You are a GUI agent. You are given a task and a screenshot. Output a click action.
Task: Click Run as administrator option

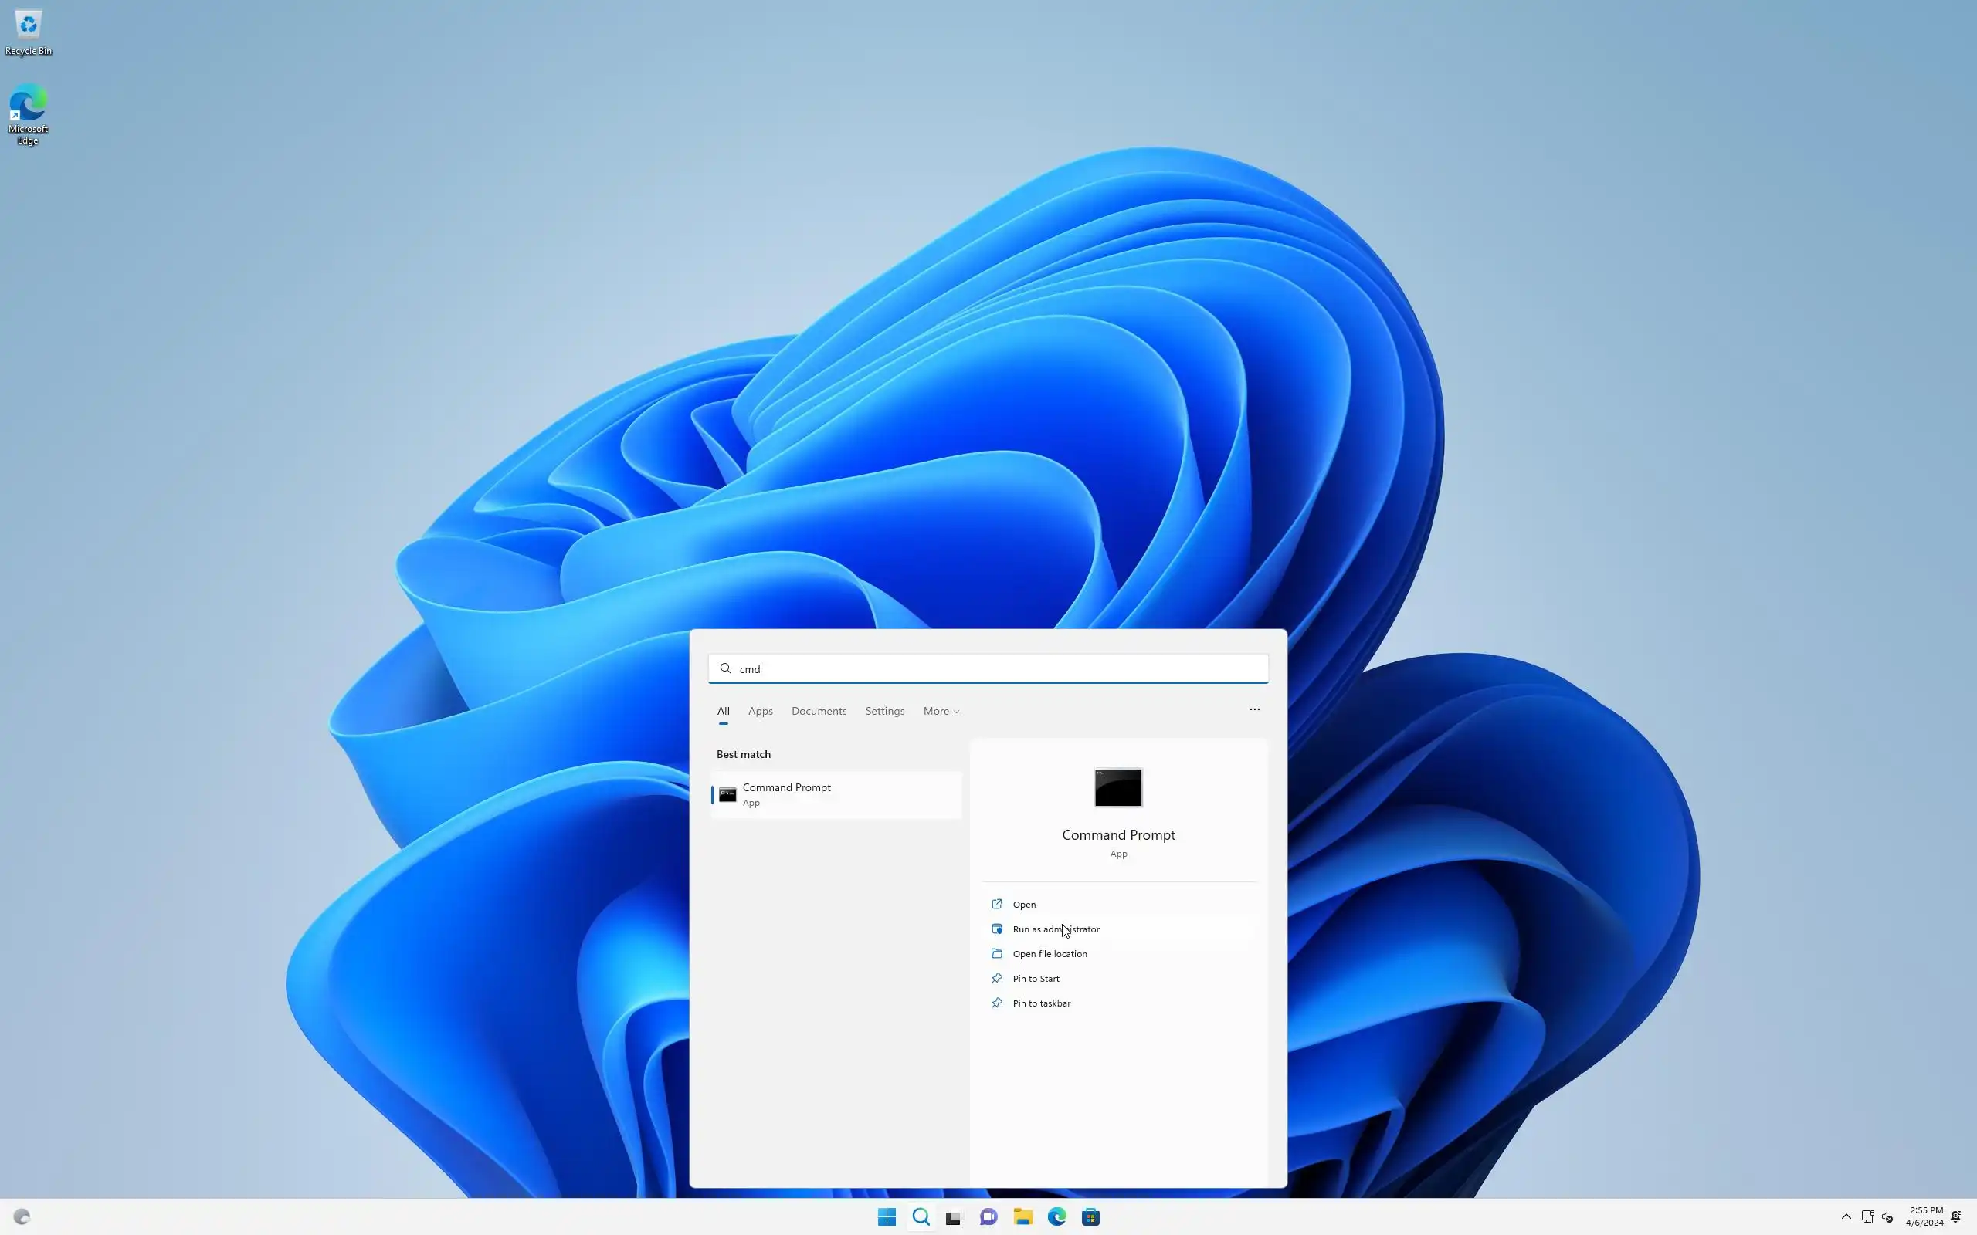1056,929
